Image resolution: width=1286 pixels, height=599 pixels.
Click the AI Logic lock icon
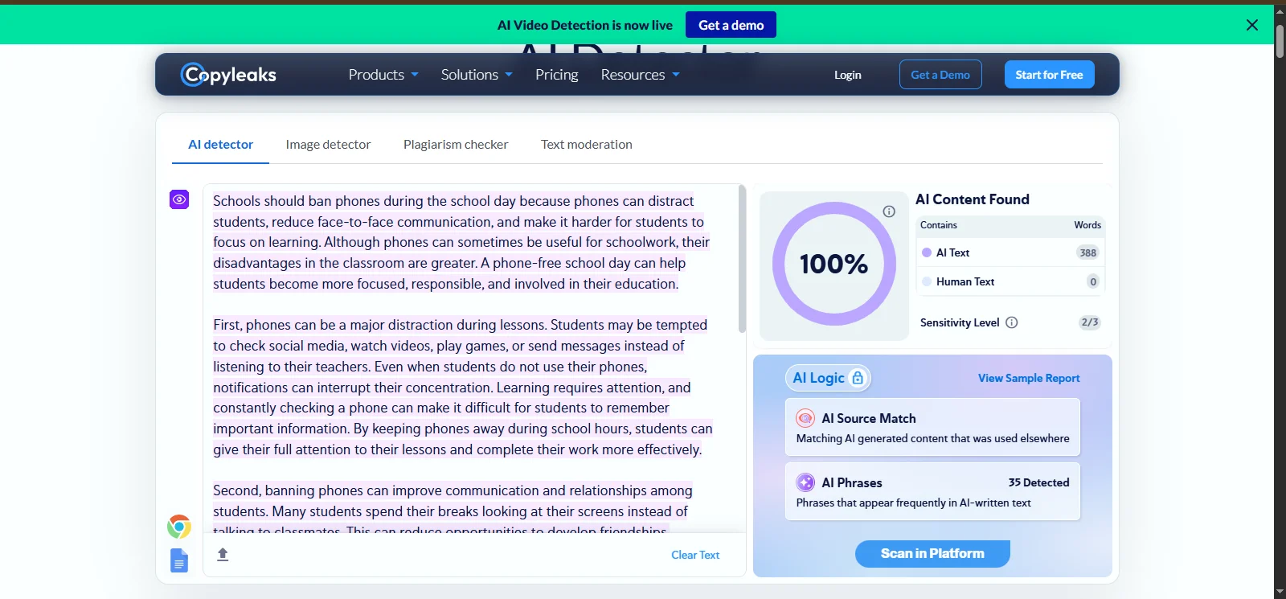pos(858,378)
